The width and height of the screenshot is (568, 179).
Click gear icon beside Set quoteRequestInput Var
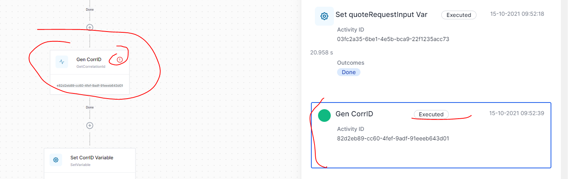coord(324,16)
